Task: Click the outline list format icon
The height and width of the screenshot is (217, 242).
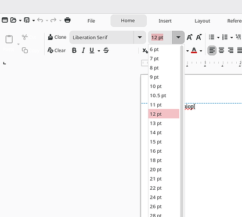Action: (x=239, y=37)
